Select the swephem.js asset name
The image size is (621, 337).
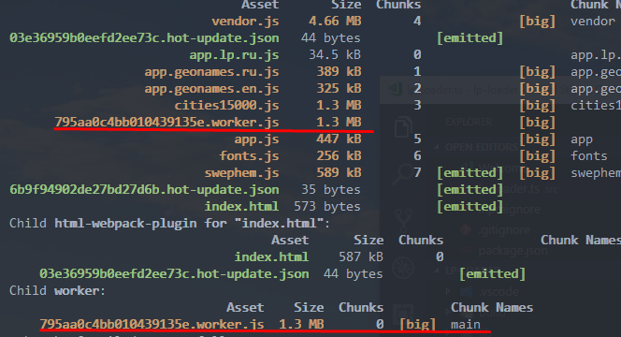pos(241,173)
